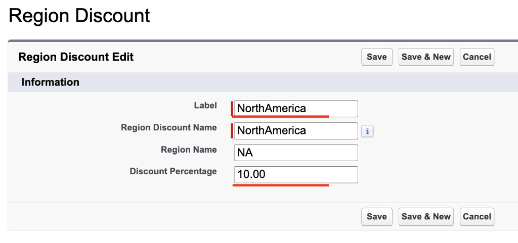Select the Region Name field containing NA
This screenshot has width=518, height=243.
pos(295,153)
